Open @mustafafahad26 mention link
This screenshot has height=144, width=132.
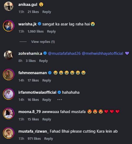(x=64, y=53)
